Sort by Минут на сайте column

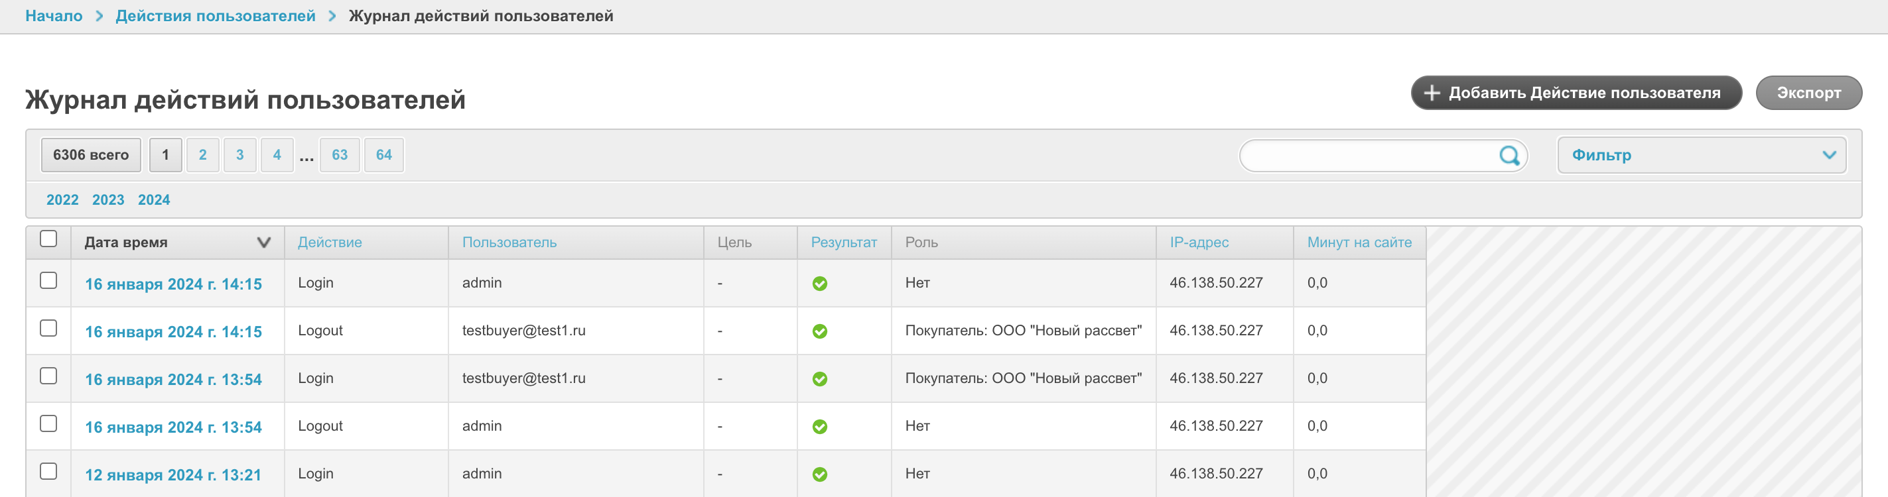tap(1359, 243)
